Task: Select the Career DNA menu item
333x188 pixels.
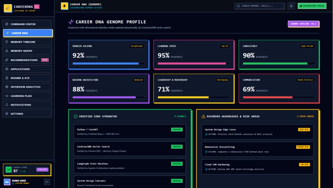Action: 28,33
